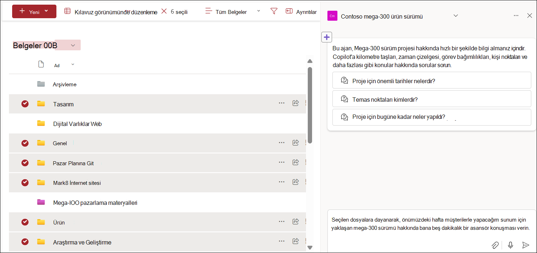Click the document list scrollbar thumb
This screenshot has width=537, height=253.
tap(310, 105)
